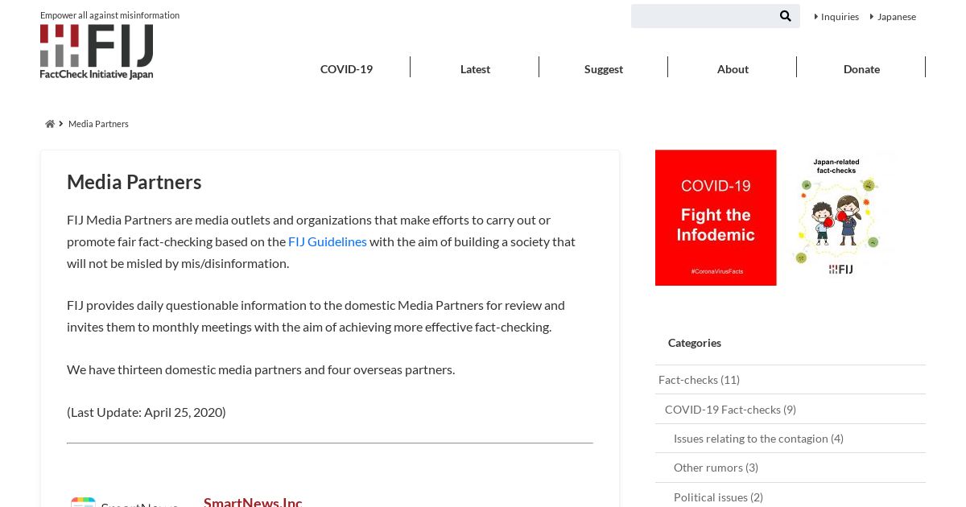966x507 pixels.
Task: Open the COVID-19 Fact-checks (9) category
Action: coord(730,410)
